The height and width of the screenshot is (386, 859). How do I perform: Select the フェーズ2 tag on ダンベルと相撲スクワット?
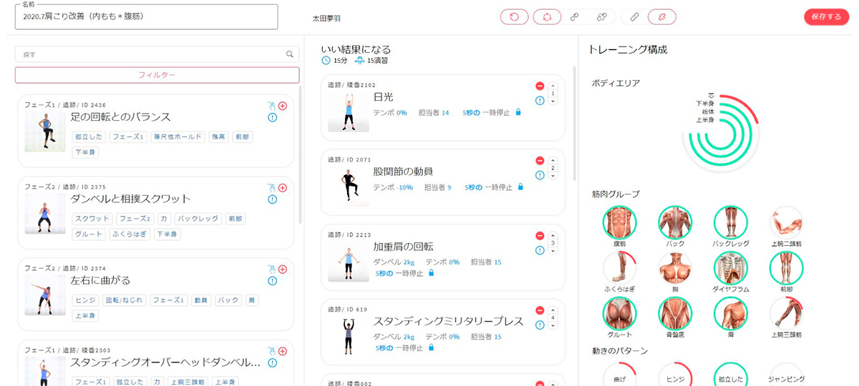tap(135, 219)
